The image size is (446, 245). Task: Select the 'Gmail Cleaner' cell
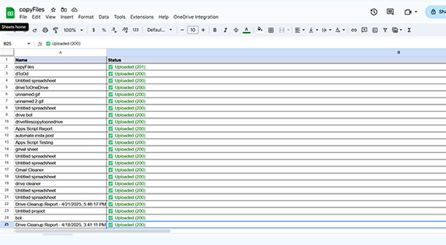(x=61, y=170)
